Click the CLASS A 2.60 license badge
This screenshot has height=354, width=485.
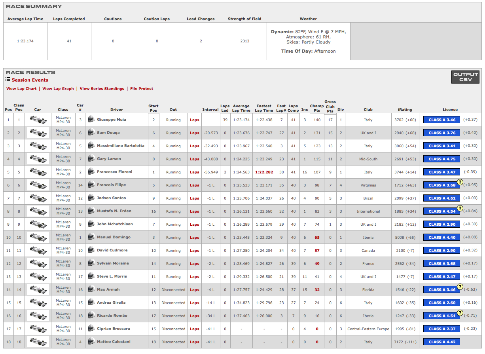(441, 303)
